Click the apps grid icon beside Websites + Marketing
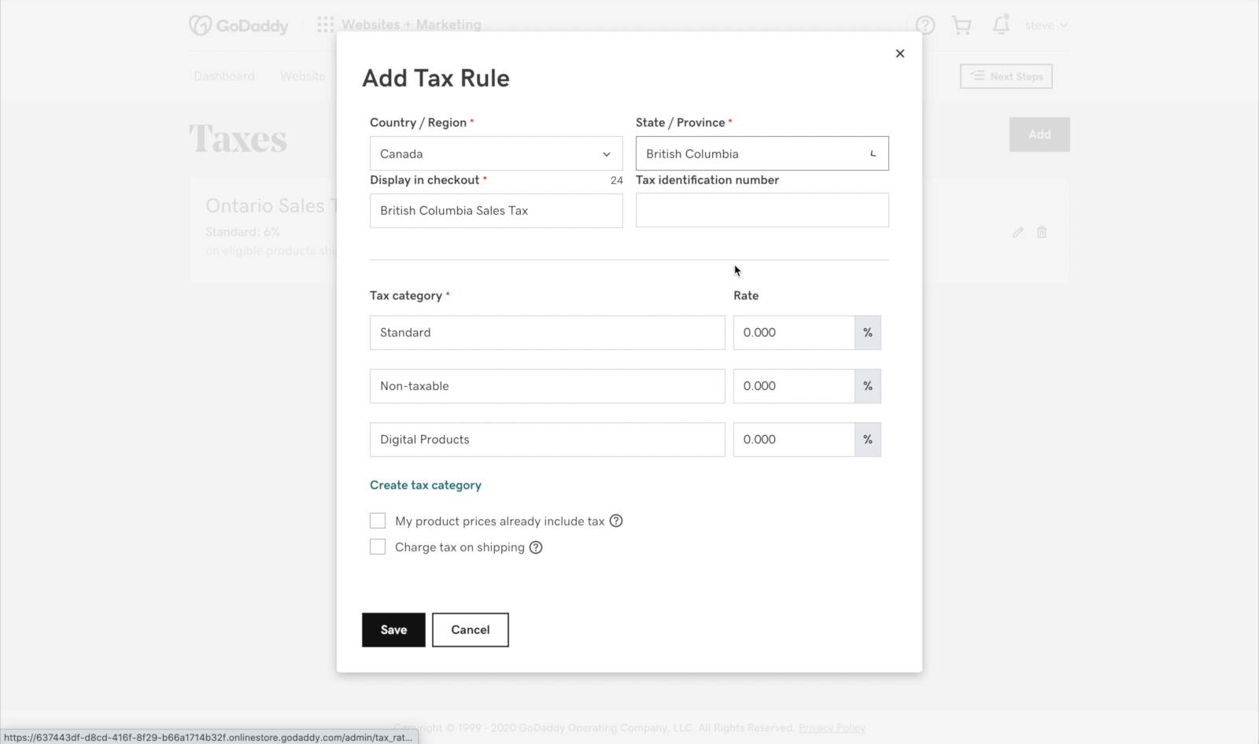This screenshot has height=744, width=1259. [x=325, y=25]
